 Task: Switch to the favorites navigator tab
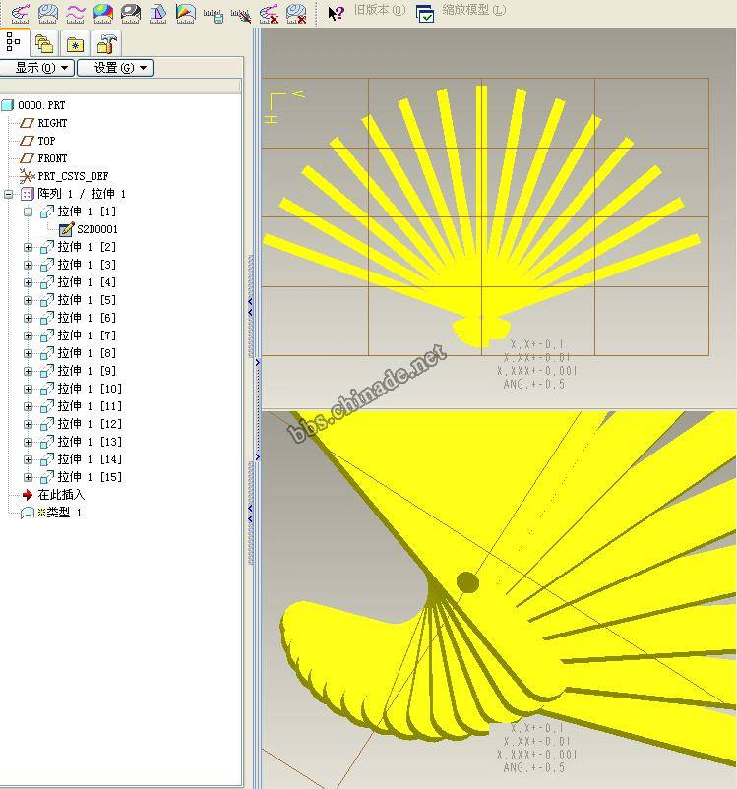pos(75,43)
